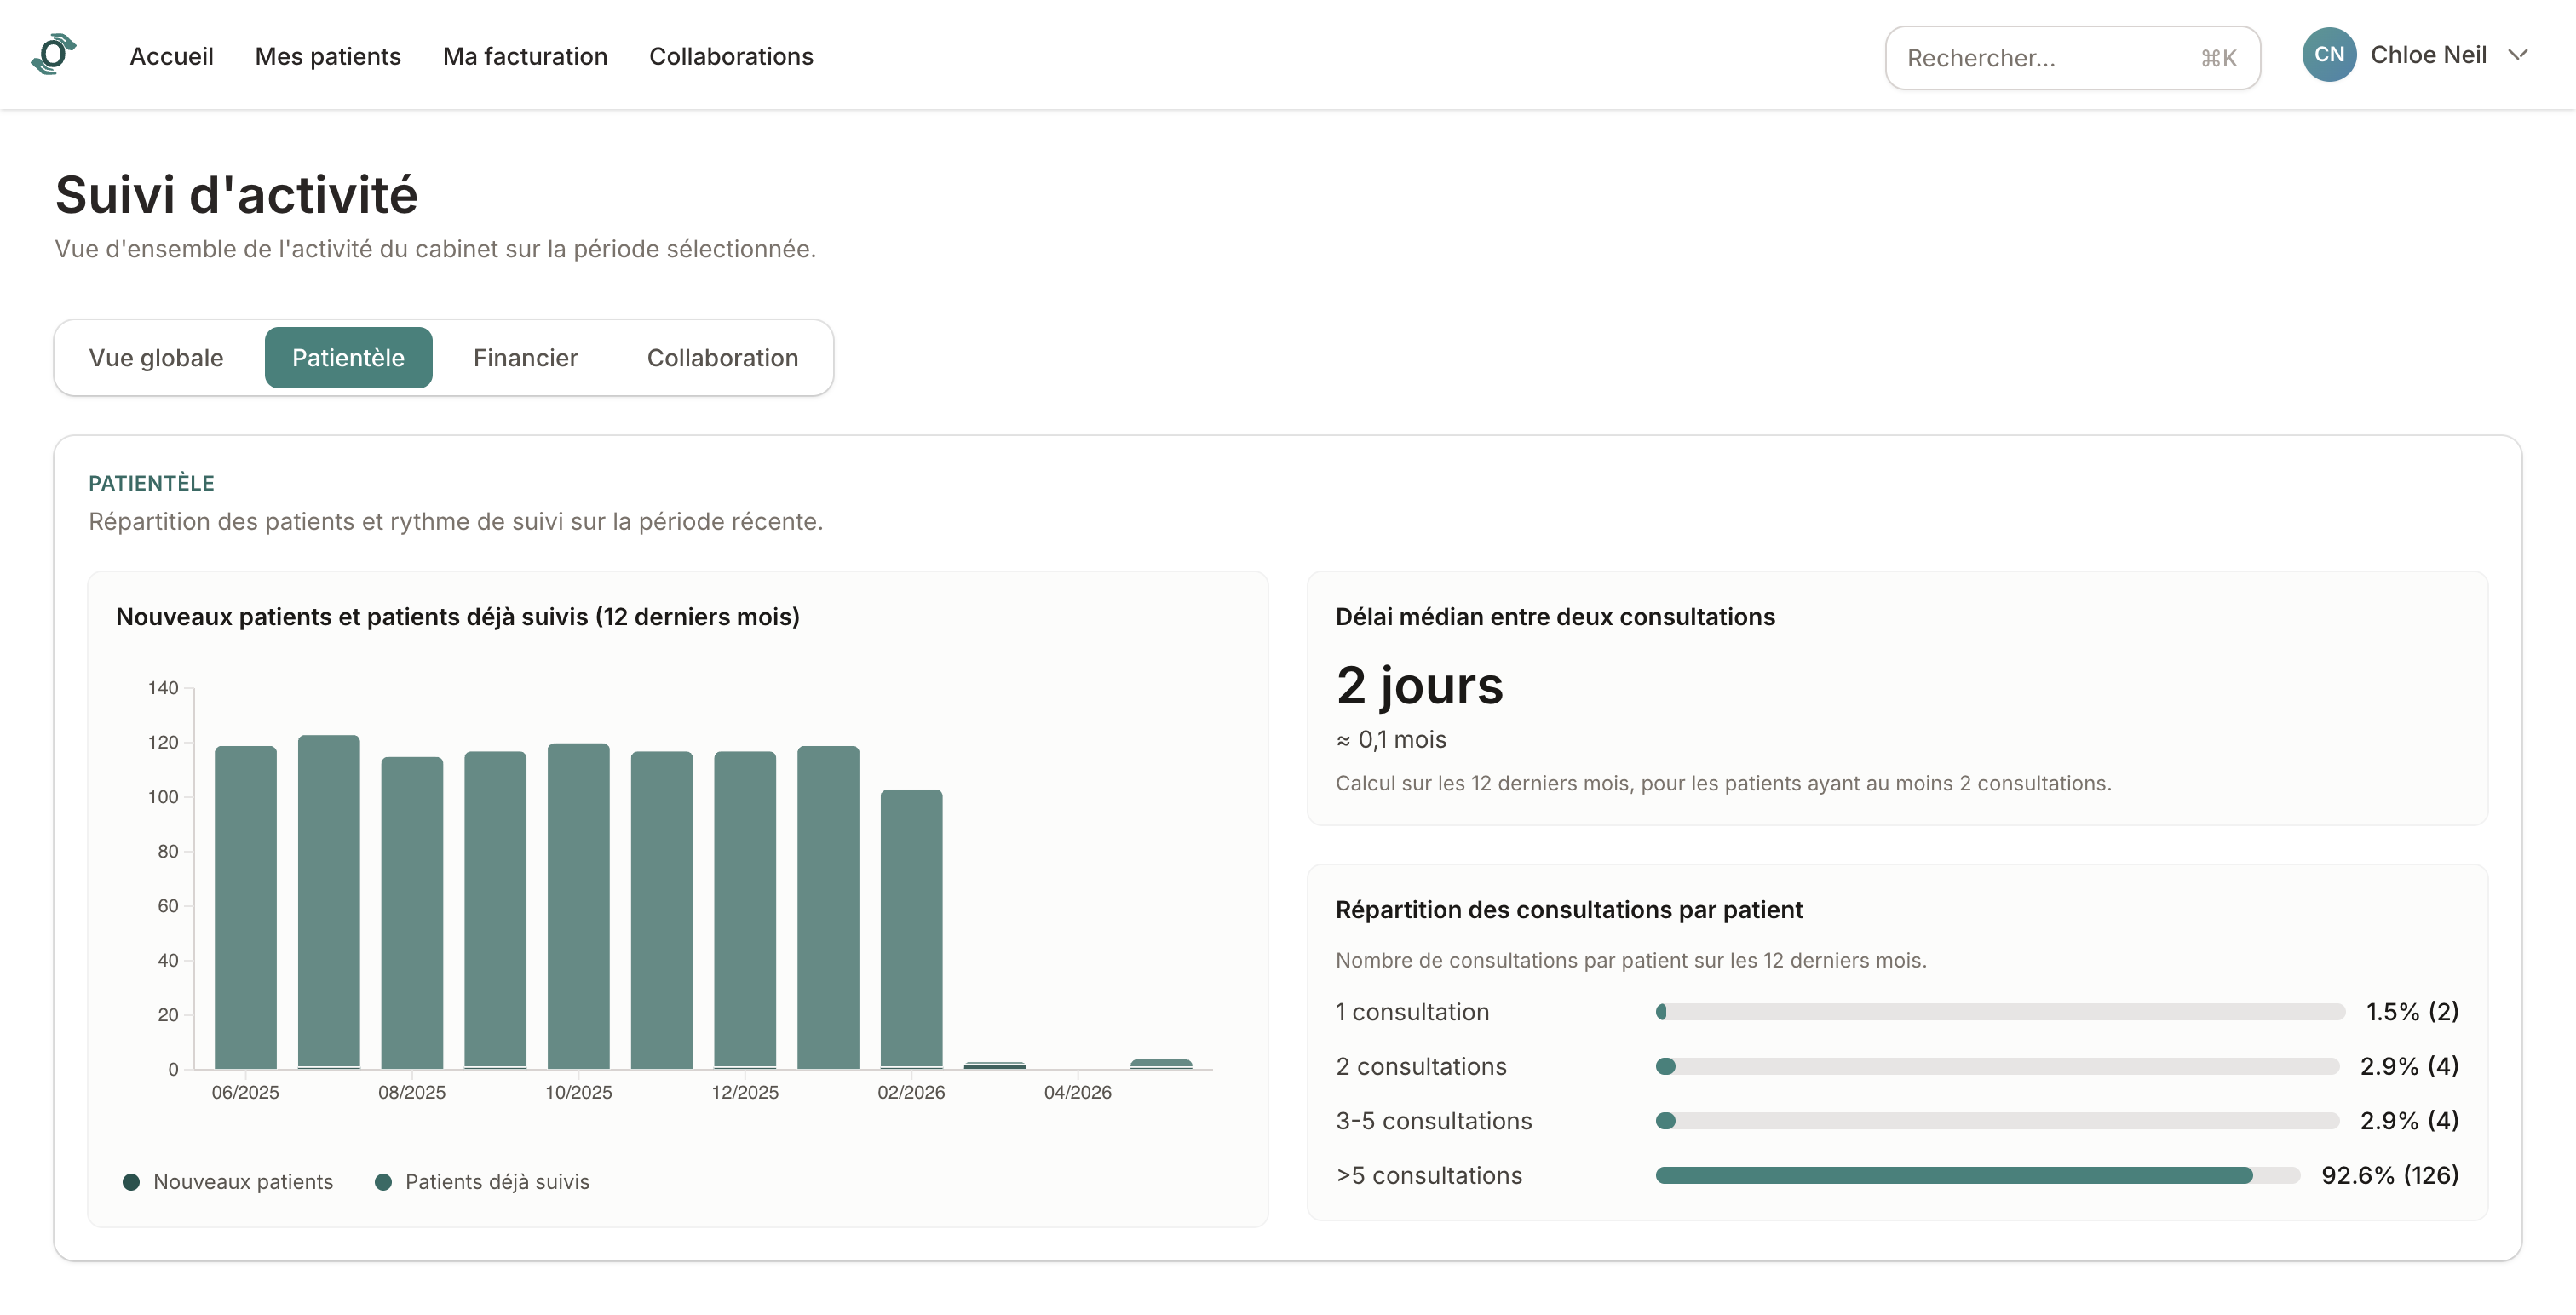
Task: Open the Accueil page
Action: pyautogui.click(x=171, y=56)
